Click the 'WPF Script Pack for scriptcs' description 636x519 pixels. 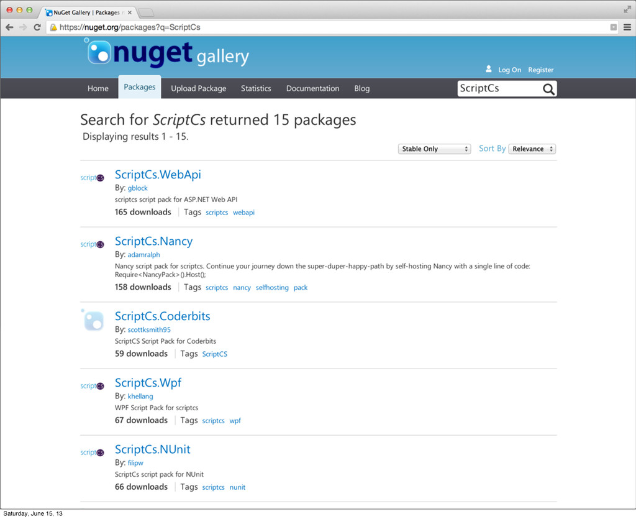(157, 408)
